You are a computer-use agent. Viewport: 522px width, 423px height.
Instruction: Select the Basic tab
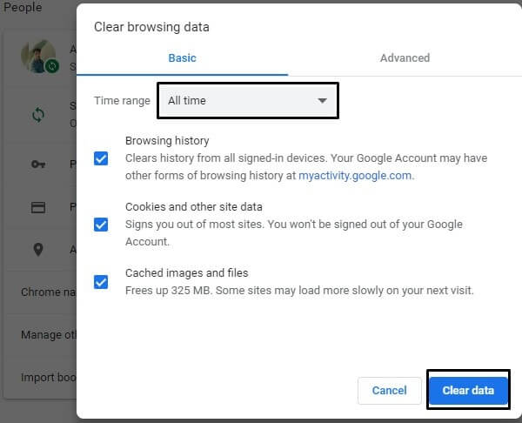182,58
